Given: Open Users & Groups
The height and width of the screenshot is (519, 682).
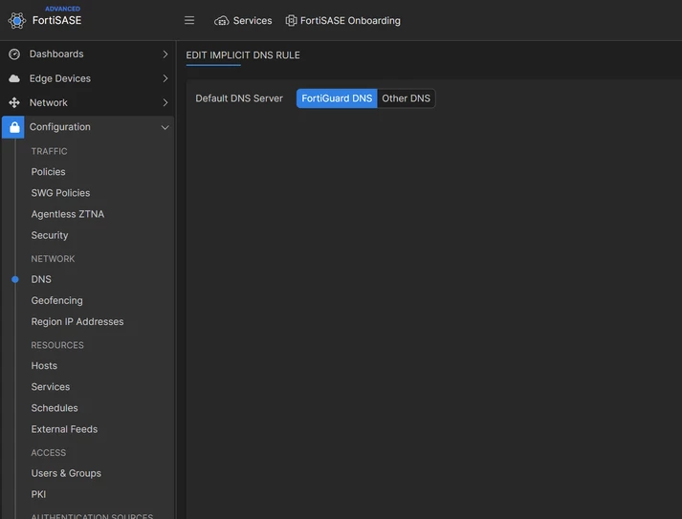Looking at the screenshot, I should click(x=66, y=473).
